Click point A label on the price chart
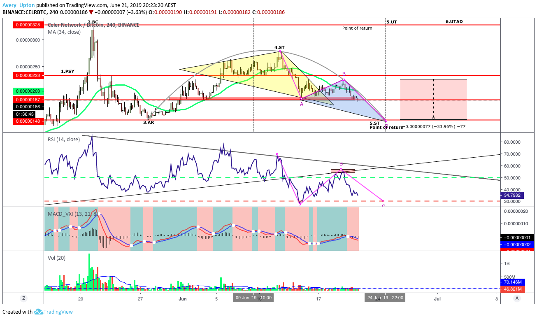The height and width of the screenshot is (319, 537). click(302, 104)
